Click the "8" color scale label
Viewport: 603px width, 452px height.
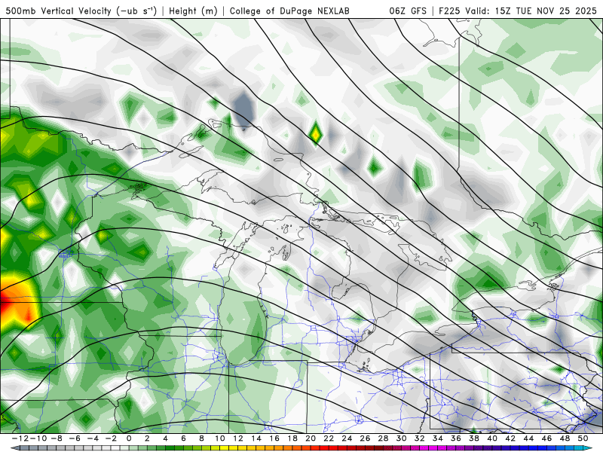201,438
